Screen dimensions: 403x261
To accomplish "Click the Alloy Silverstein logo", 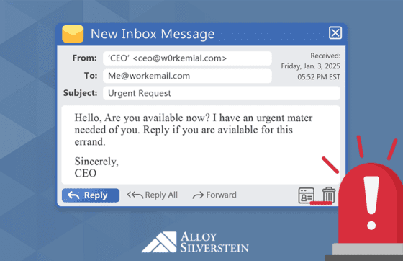I will (195, 242).
